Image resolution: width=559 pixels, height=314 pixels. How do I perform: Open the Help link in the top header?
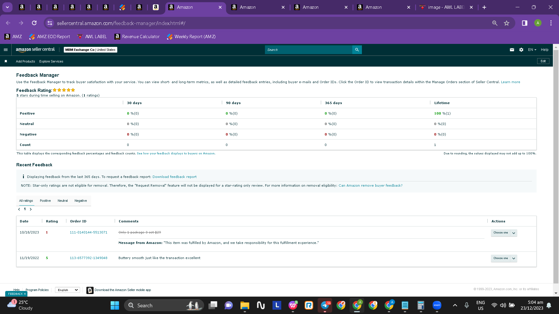(544, 50)
